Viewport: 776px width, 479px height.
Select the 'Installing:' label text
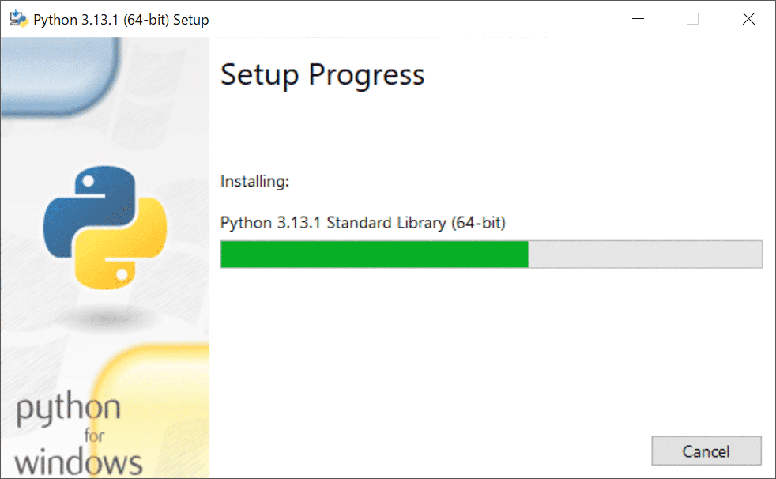254,181
